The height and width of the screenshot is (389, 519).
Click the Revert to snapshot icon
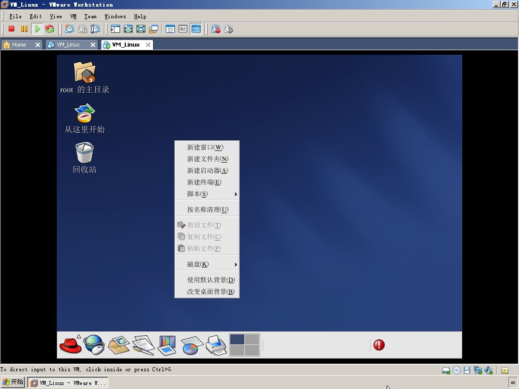pos(82,29)
